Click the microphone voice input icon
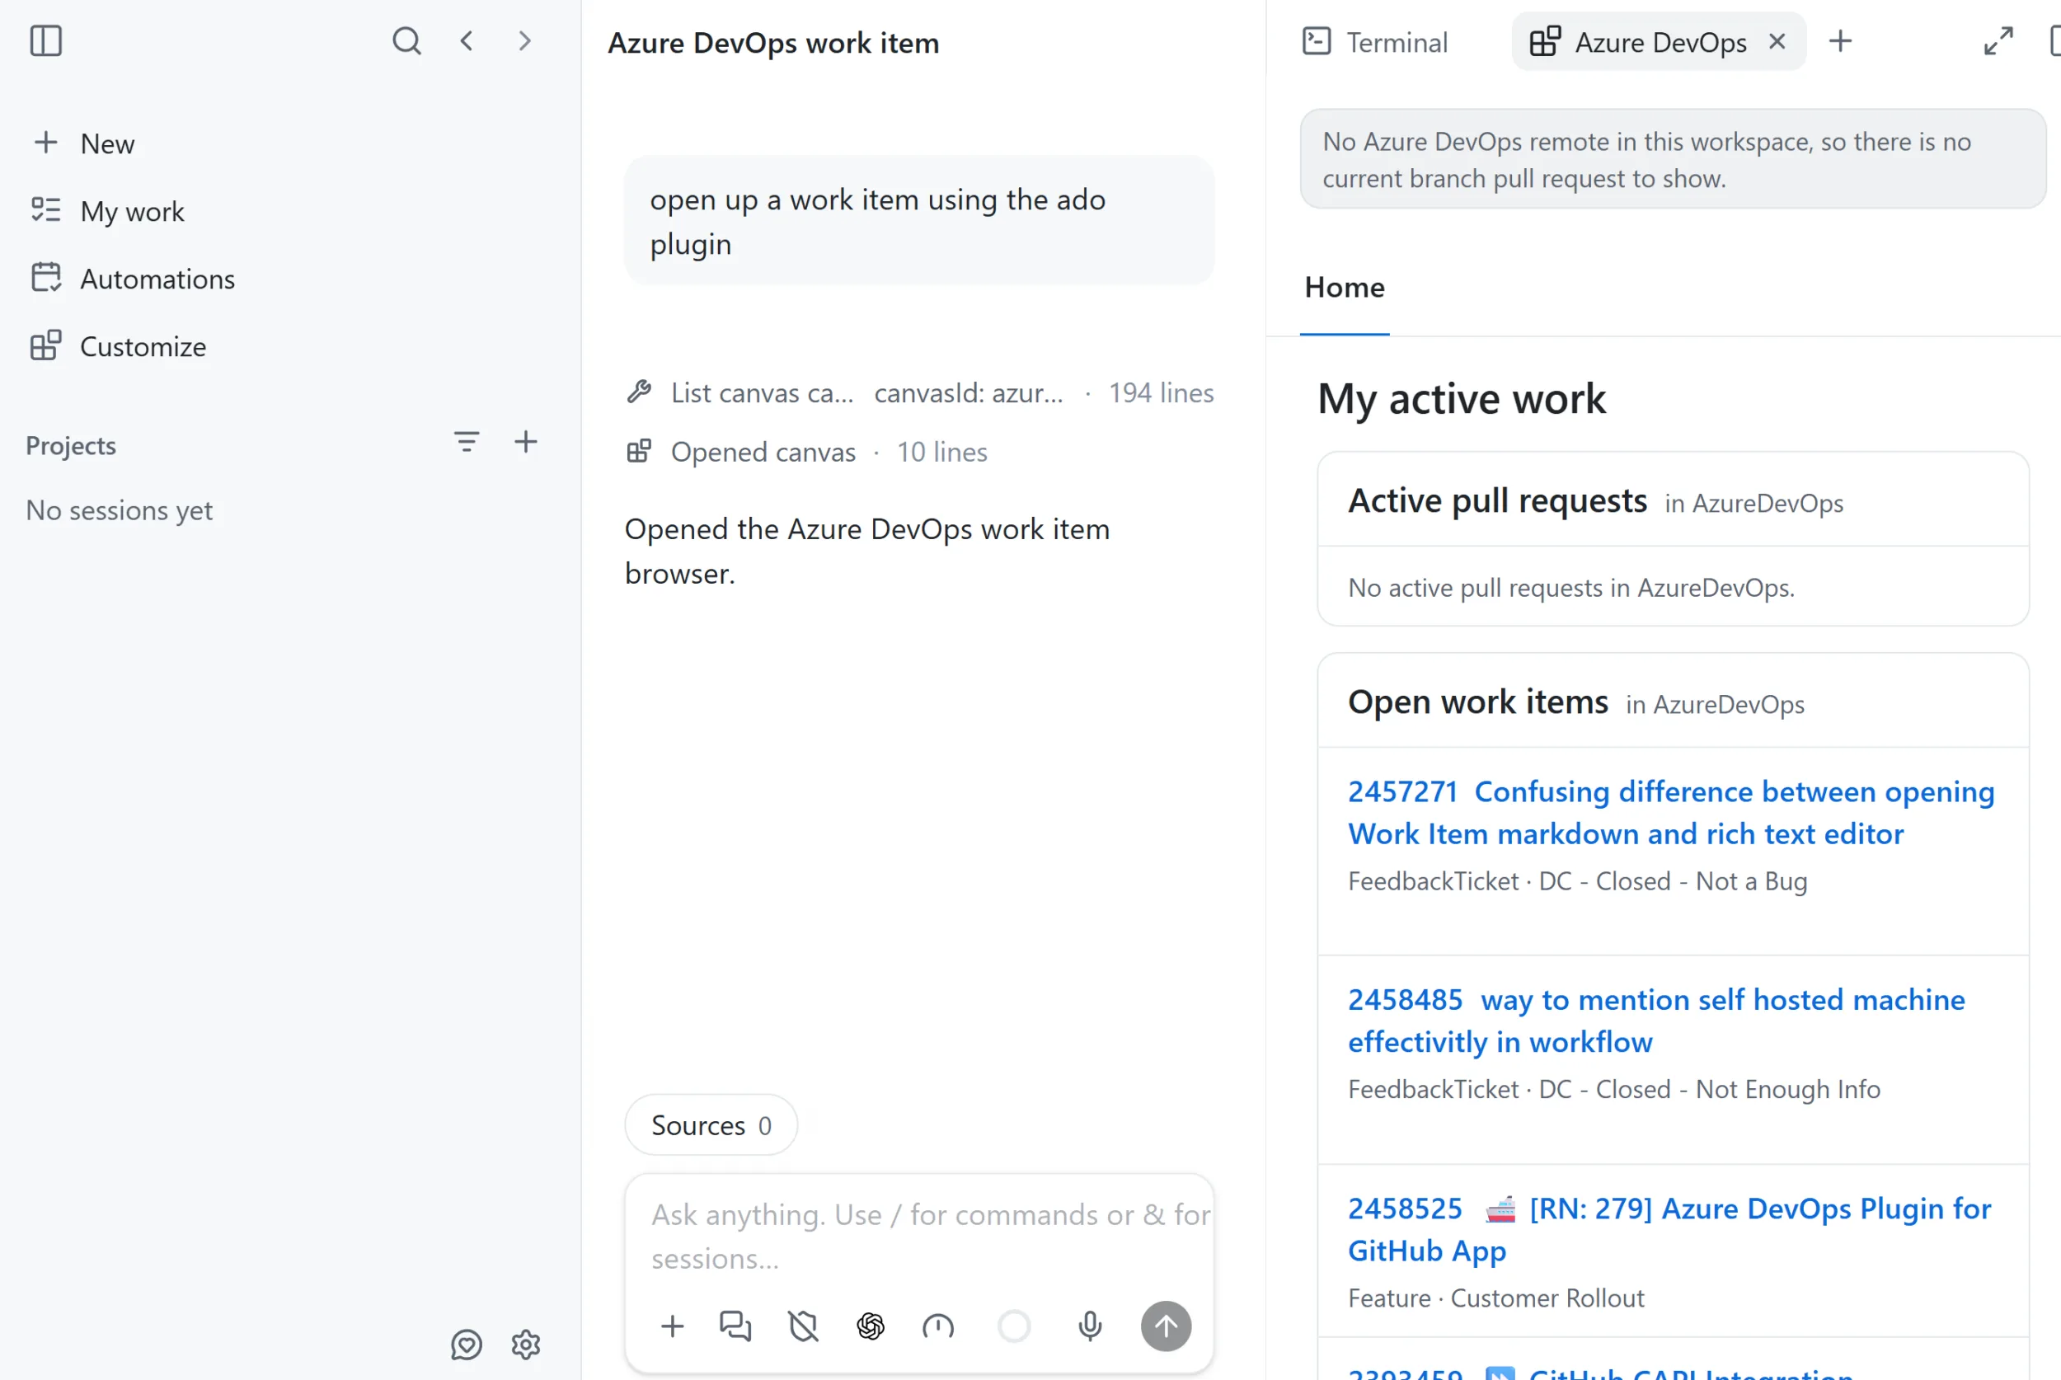This screenshot has height=1380, width=2061. click(1090, 1326)
